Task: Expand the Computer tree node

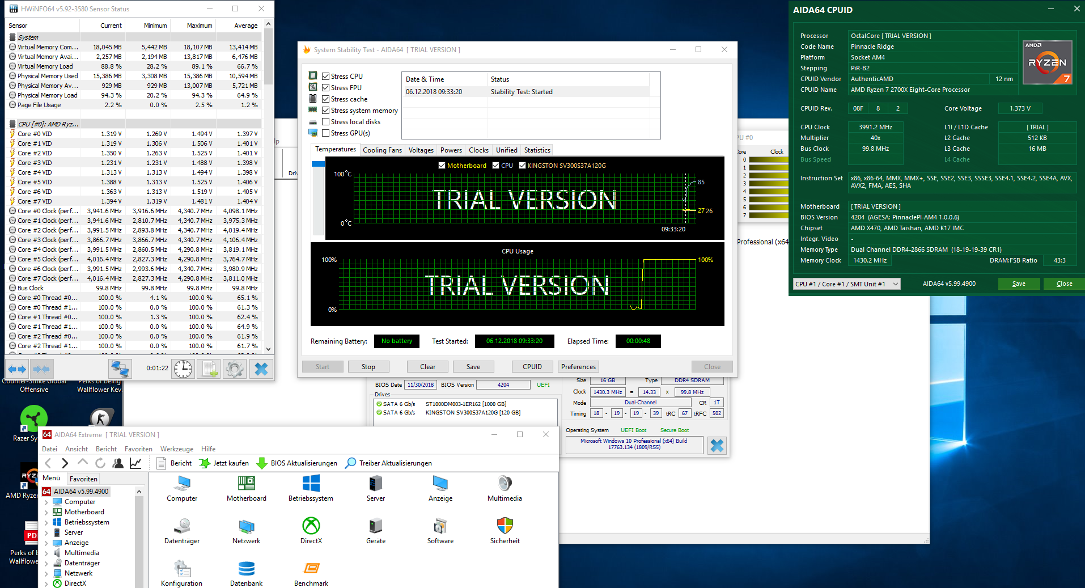Action: tap(46, 502)
